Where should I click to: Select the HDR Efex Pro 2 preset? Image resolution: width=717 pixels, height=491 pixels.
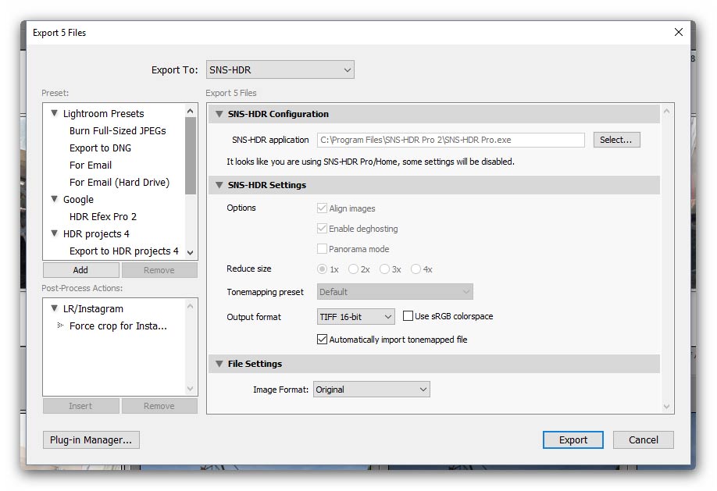point(103,217)
